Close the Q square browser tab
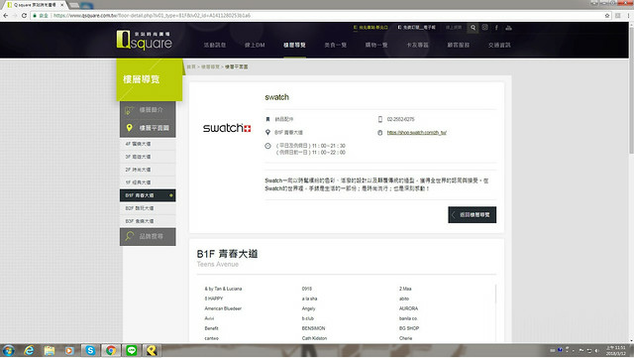This screenshot has width=634, height=358. pyautogui.click(x=62, y=5)
